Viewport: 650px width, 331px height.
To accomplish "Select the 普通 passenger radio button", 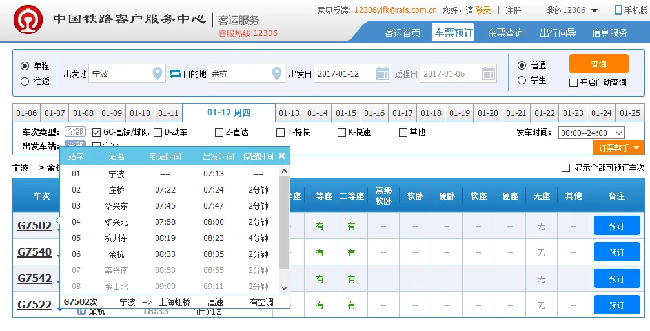I will pos(522,66).
